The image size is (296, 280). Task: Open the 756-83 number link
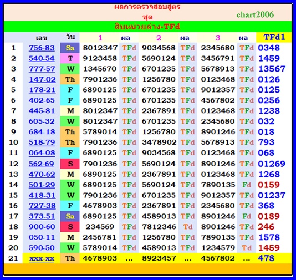pyautogui.click(x=42, y=48)
